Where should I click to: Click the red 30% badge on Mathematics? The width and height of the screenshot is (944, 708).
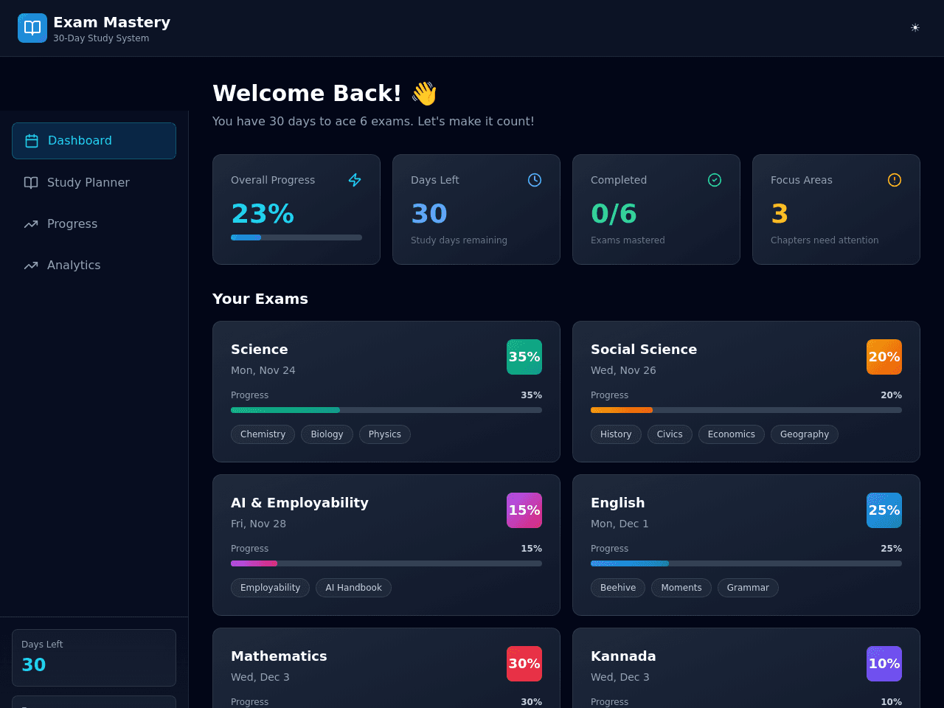tap(524, 664)
